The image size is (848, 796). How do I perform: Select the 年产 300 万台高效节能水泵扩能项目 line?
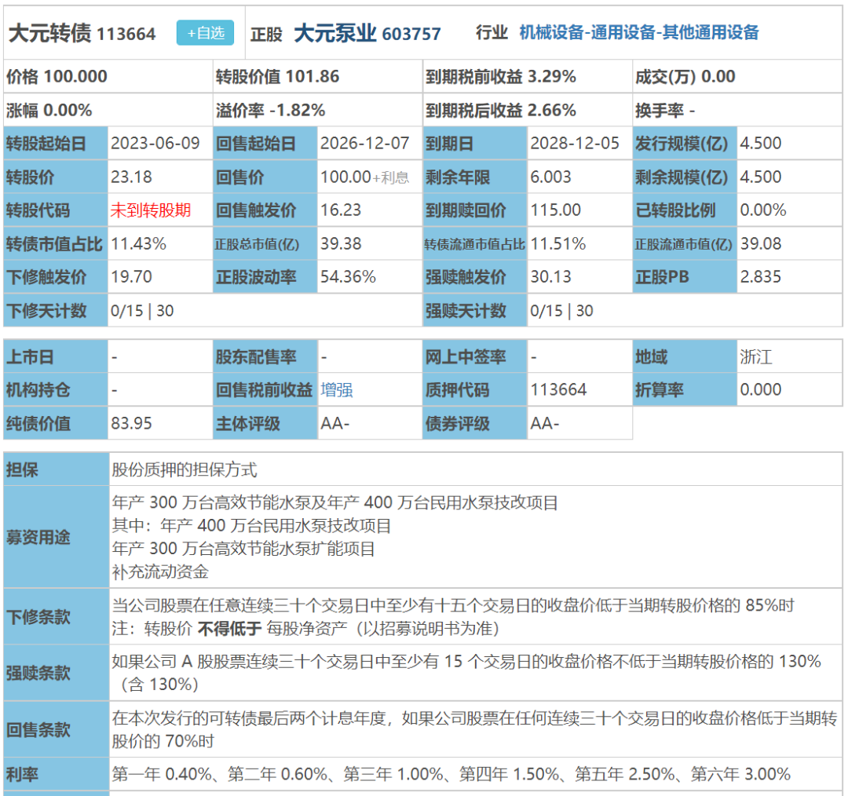click(x=243, y=549)
